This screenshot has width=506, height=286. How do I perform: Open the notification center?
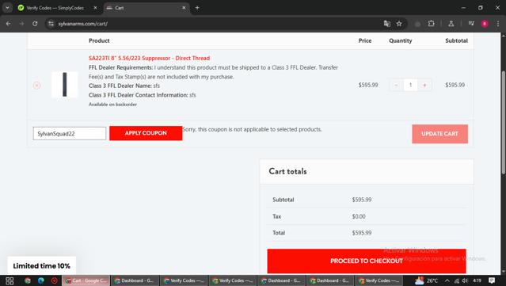coord(492,280)
